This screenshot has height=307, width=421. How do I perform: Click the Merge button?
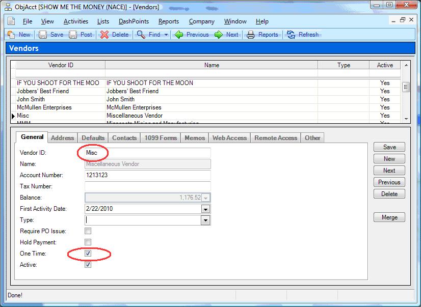[x=389, y=217]
